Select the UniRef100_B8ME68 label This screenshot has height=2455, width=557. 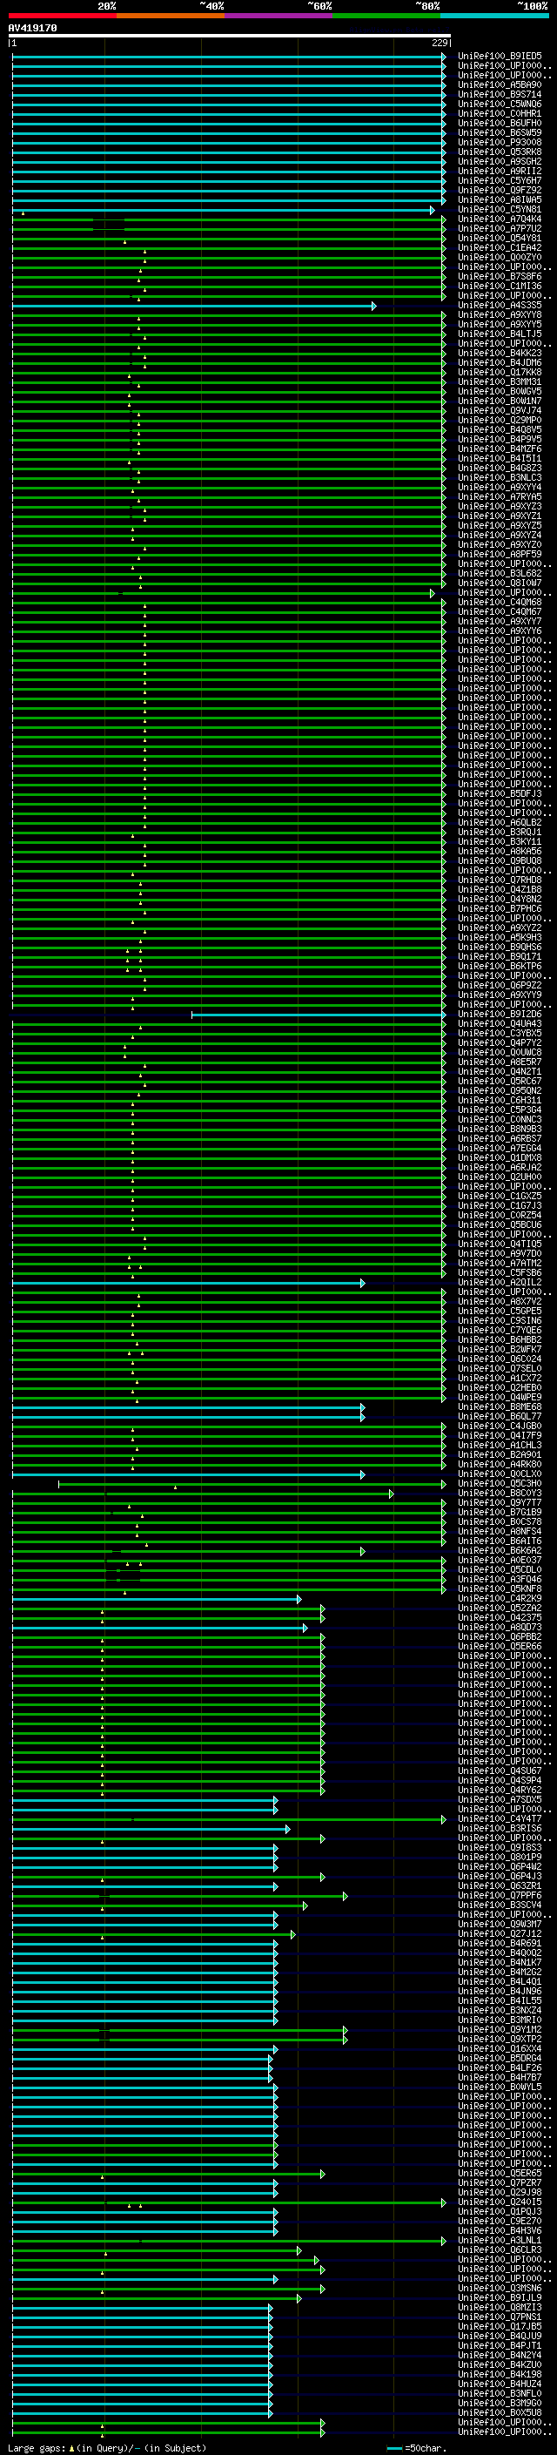tap(500, 1406)
